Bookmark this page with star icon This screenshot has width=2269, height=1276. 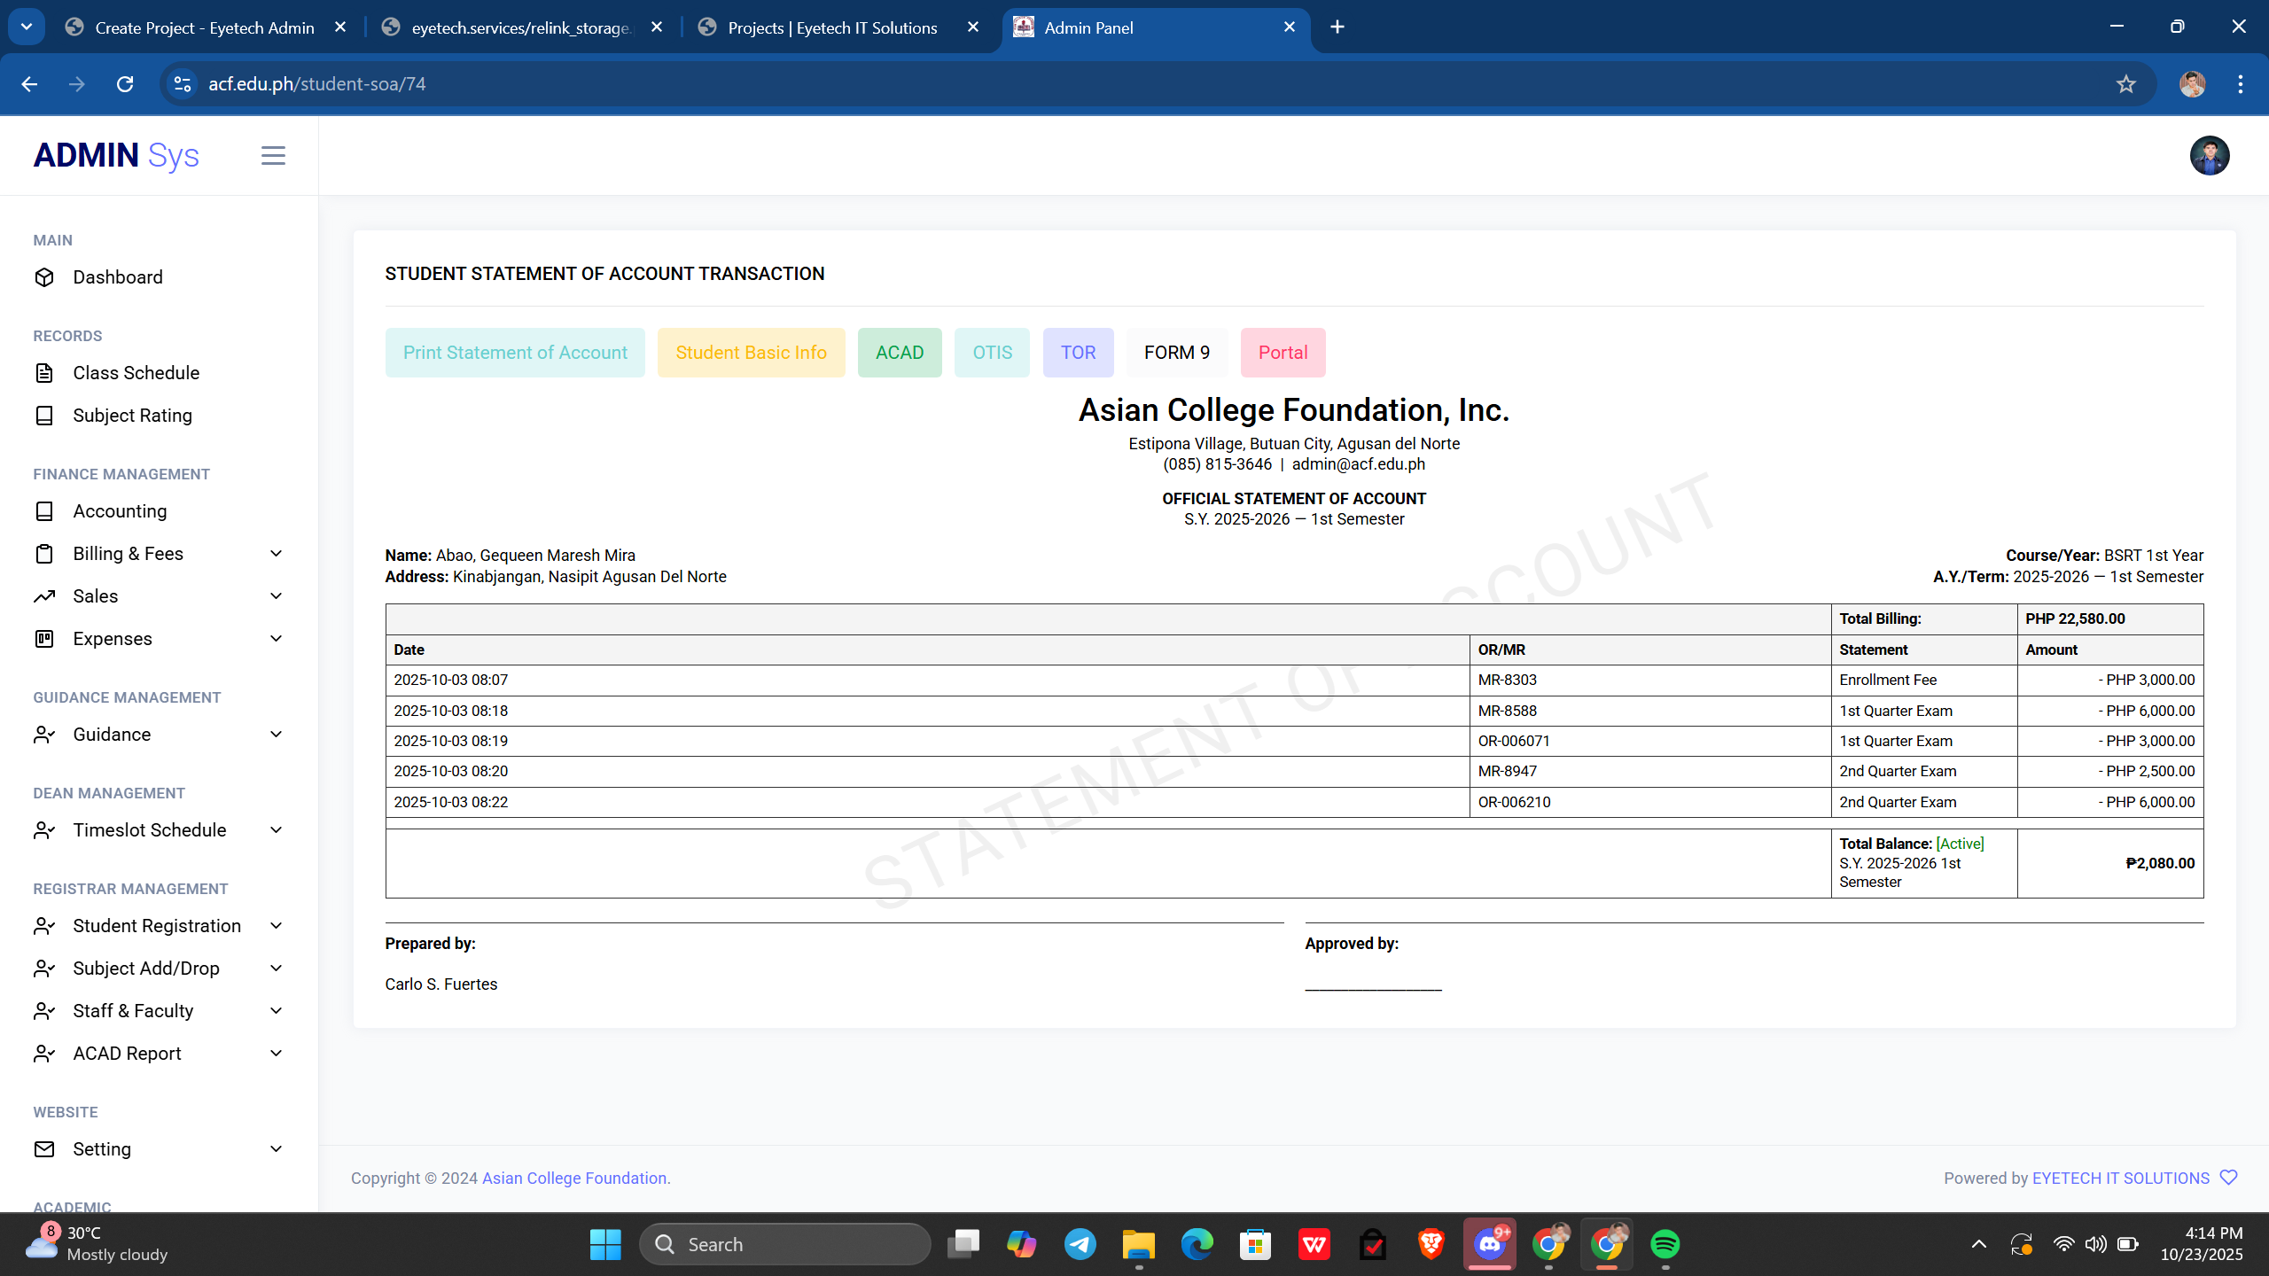(2125, 84)
